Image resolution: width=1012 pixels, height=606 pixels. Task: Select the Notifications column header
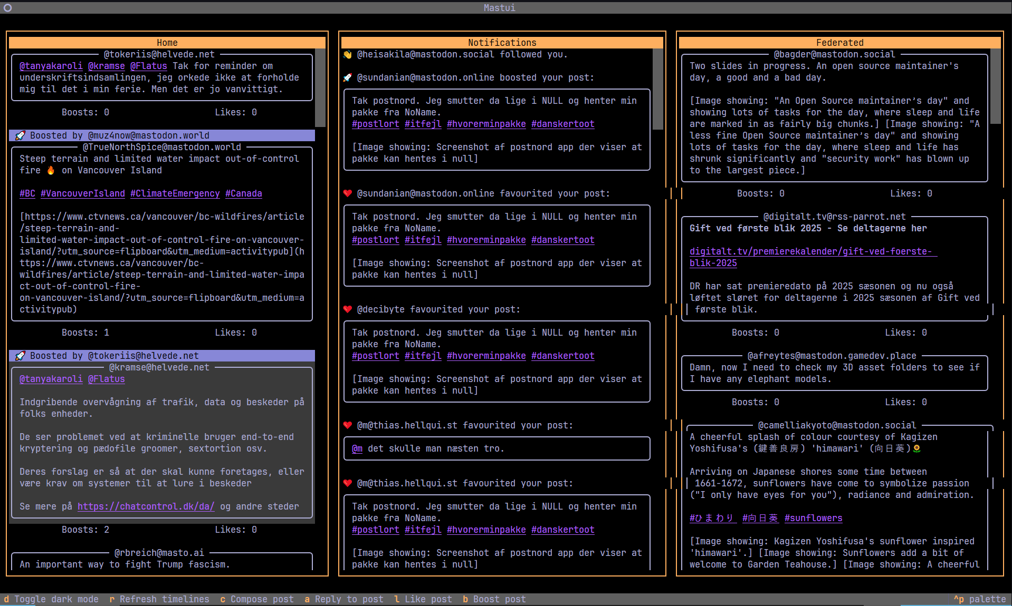pyautogui.click(x=502, y=43)
